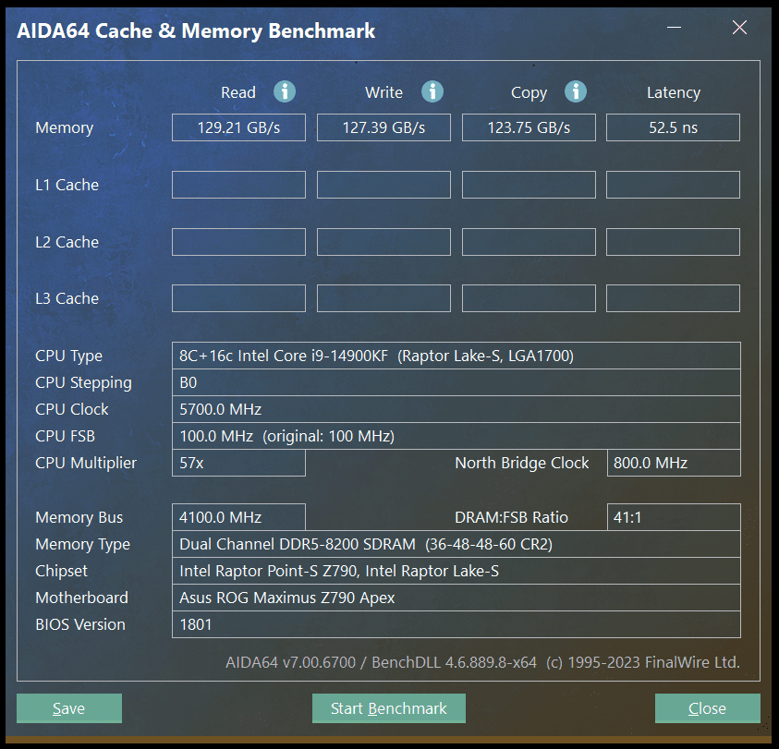Click the empty L1 Cache Latency field
This screenshot has height=749, width=779.
tap(673, 185)
